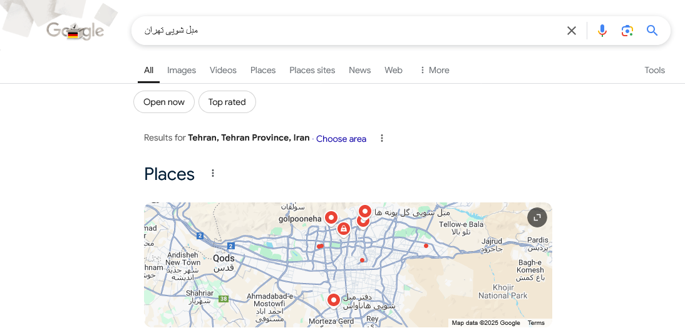685x333 pixels.
Task: Open the Places tab
Action: point(263,70)
